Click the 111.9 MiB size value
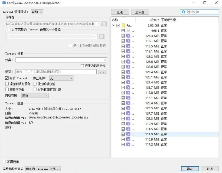The image size is (222, 173). tap(152, 134)
